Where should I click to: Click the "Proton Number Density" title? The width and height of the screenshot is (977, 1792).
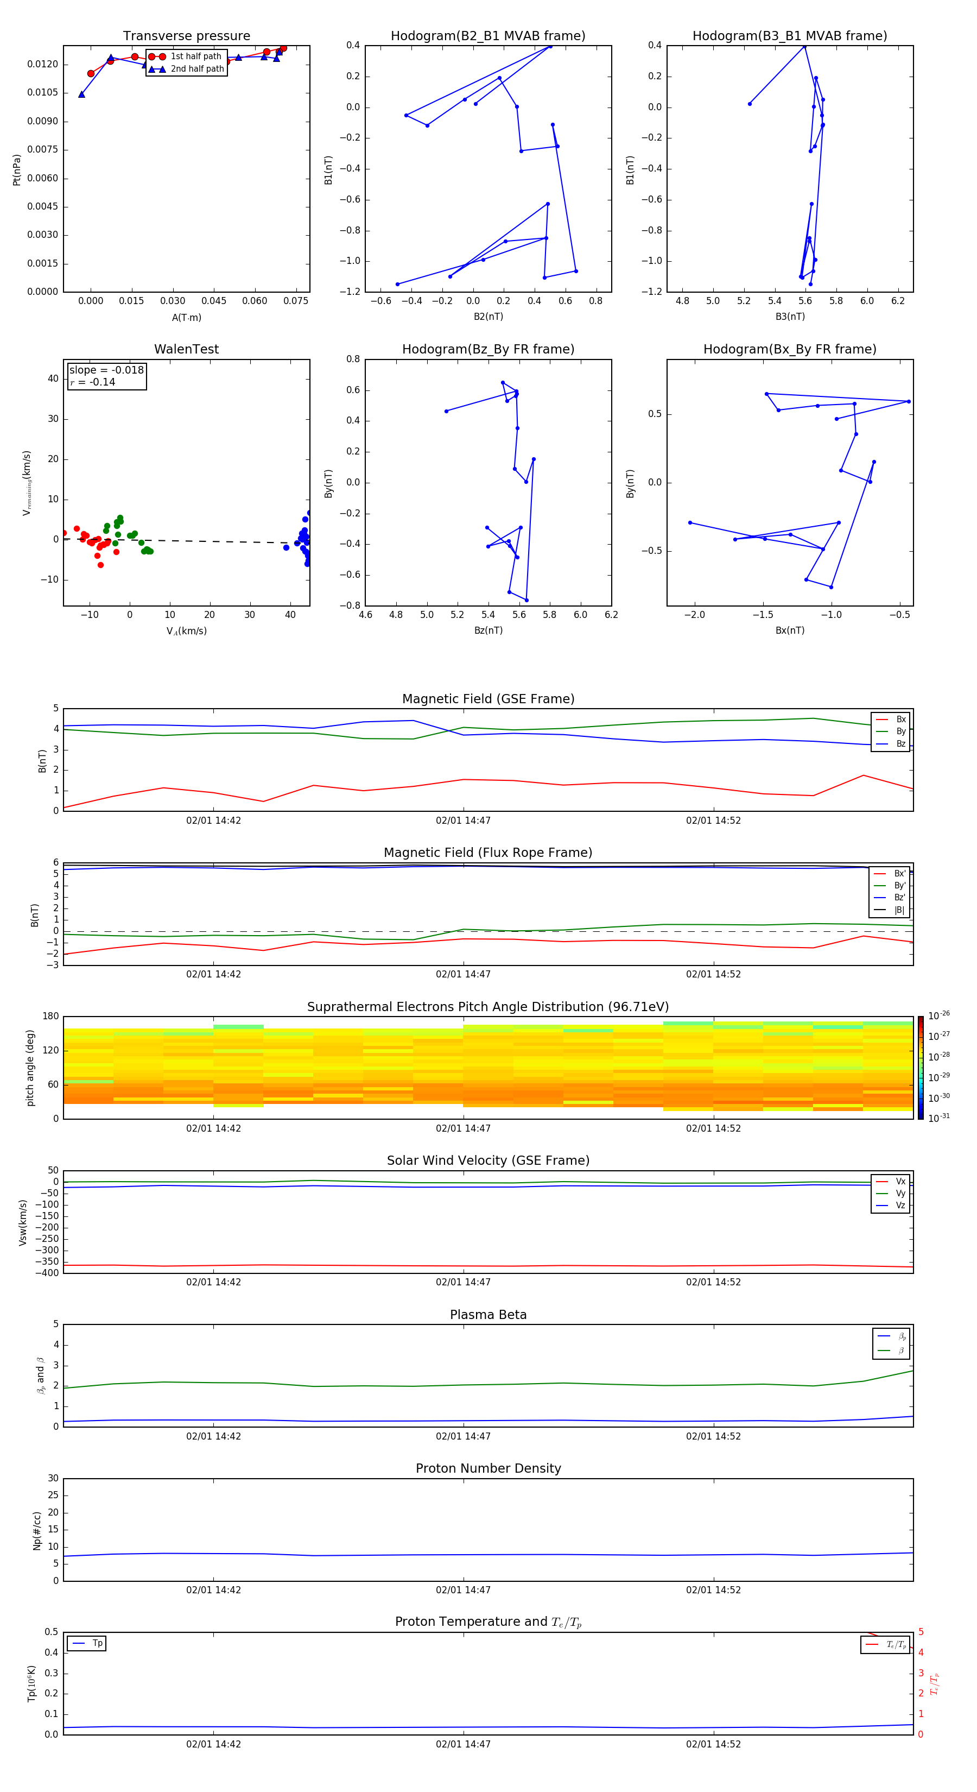[488, 1469]
